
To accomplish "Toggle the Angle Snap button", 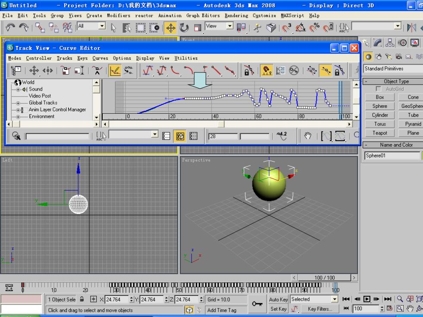I will [x=300, y=28].
